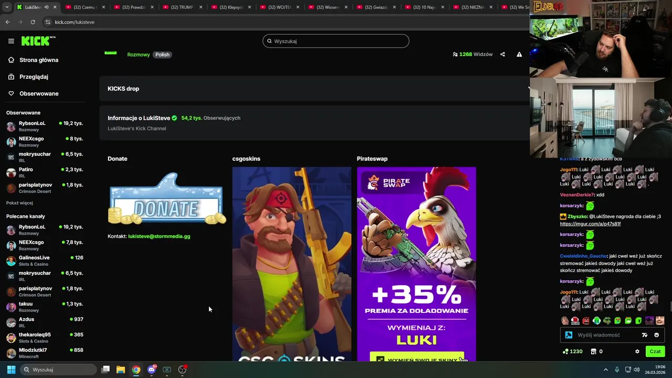Viewport: 672px width, 378px height.
Task: Insert the sunglasses Pepe frog emote
Action: tap(607, 321)
